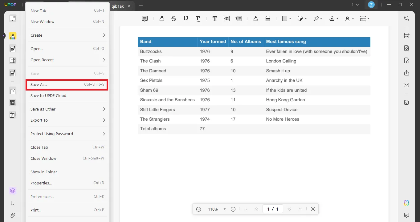This screenshot has width=420, height=222.
Task: Click the page number input field
Action: pos(273,209)
